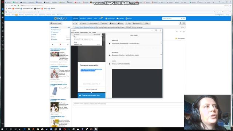Viewport: 233px width, 131px height.
Task: Click the camera icon beside Webcam C170
Action: coord(110,64)
